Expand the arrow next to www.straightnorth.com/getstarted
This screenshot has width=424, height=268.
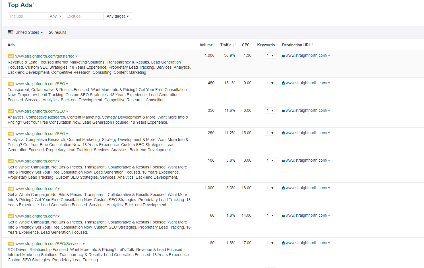[x=77, y=56]
